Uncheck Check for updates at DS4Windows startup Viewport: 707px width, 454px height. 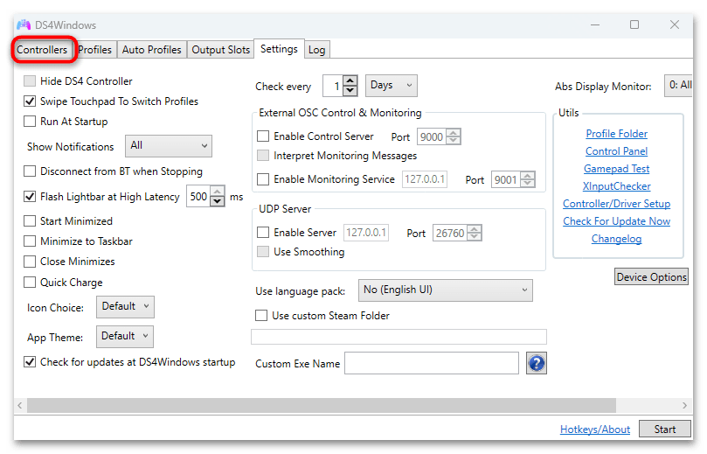[30, 362]
